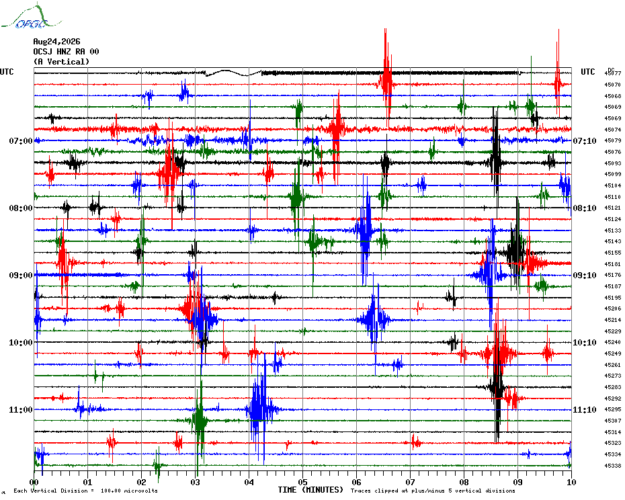Click the DC value "45068"
The height and width of the screenshot is (500, 625).
click(613, 96)
